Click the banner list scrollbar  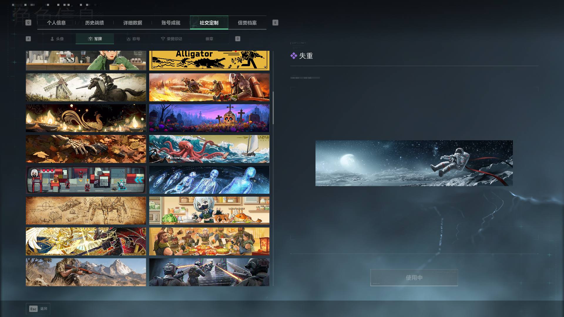(273, 108)
